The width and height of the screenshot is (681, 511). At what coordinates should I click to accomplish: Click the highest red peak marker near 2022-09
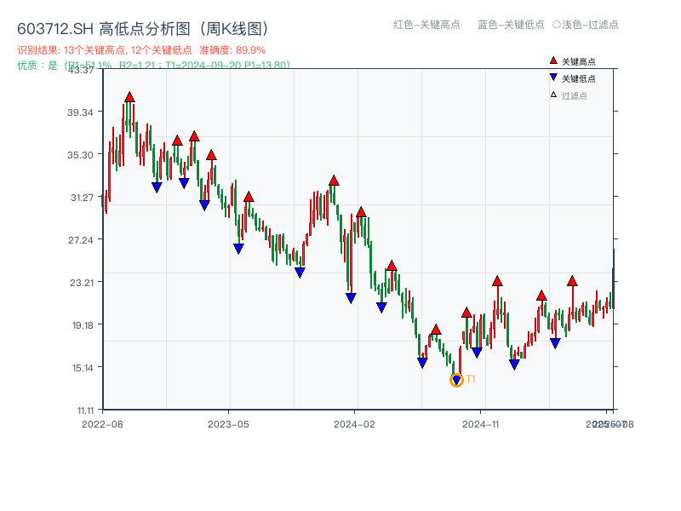click(x=129, y=98)
